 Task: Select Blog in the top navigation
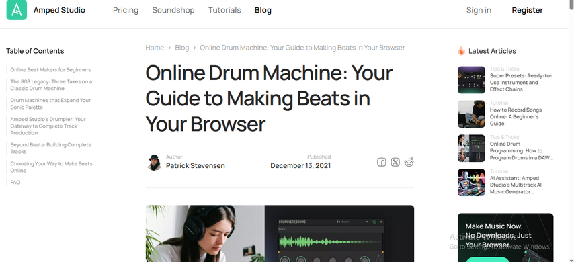pos(263,10)
